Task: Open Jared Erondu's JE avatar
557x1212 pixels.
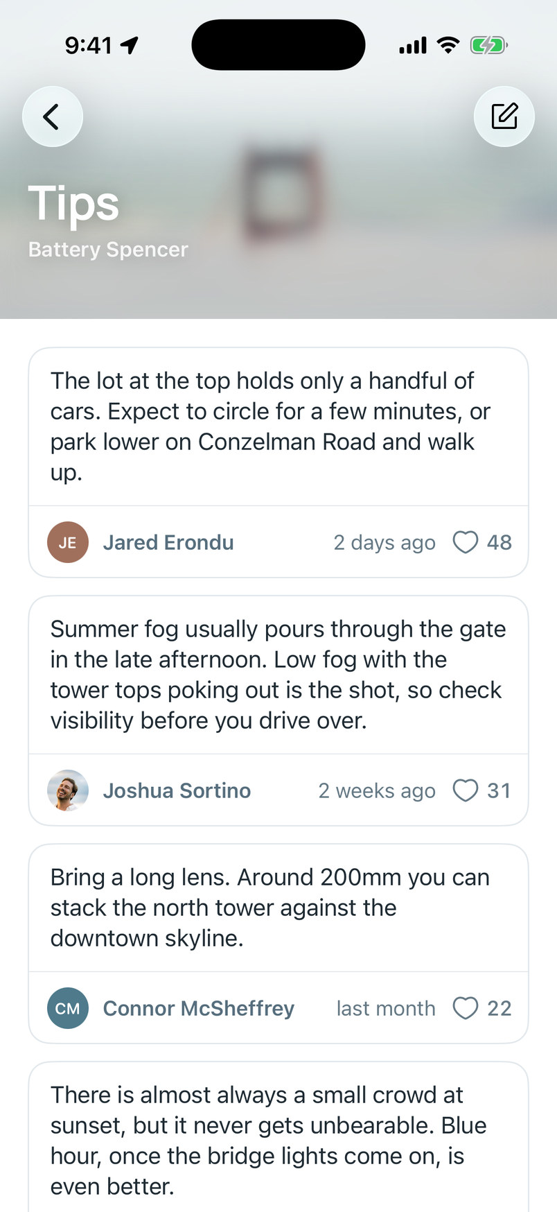Action: tap(68, 542)
